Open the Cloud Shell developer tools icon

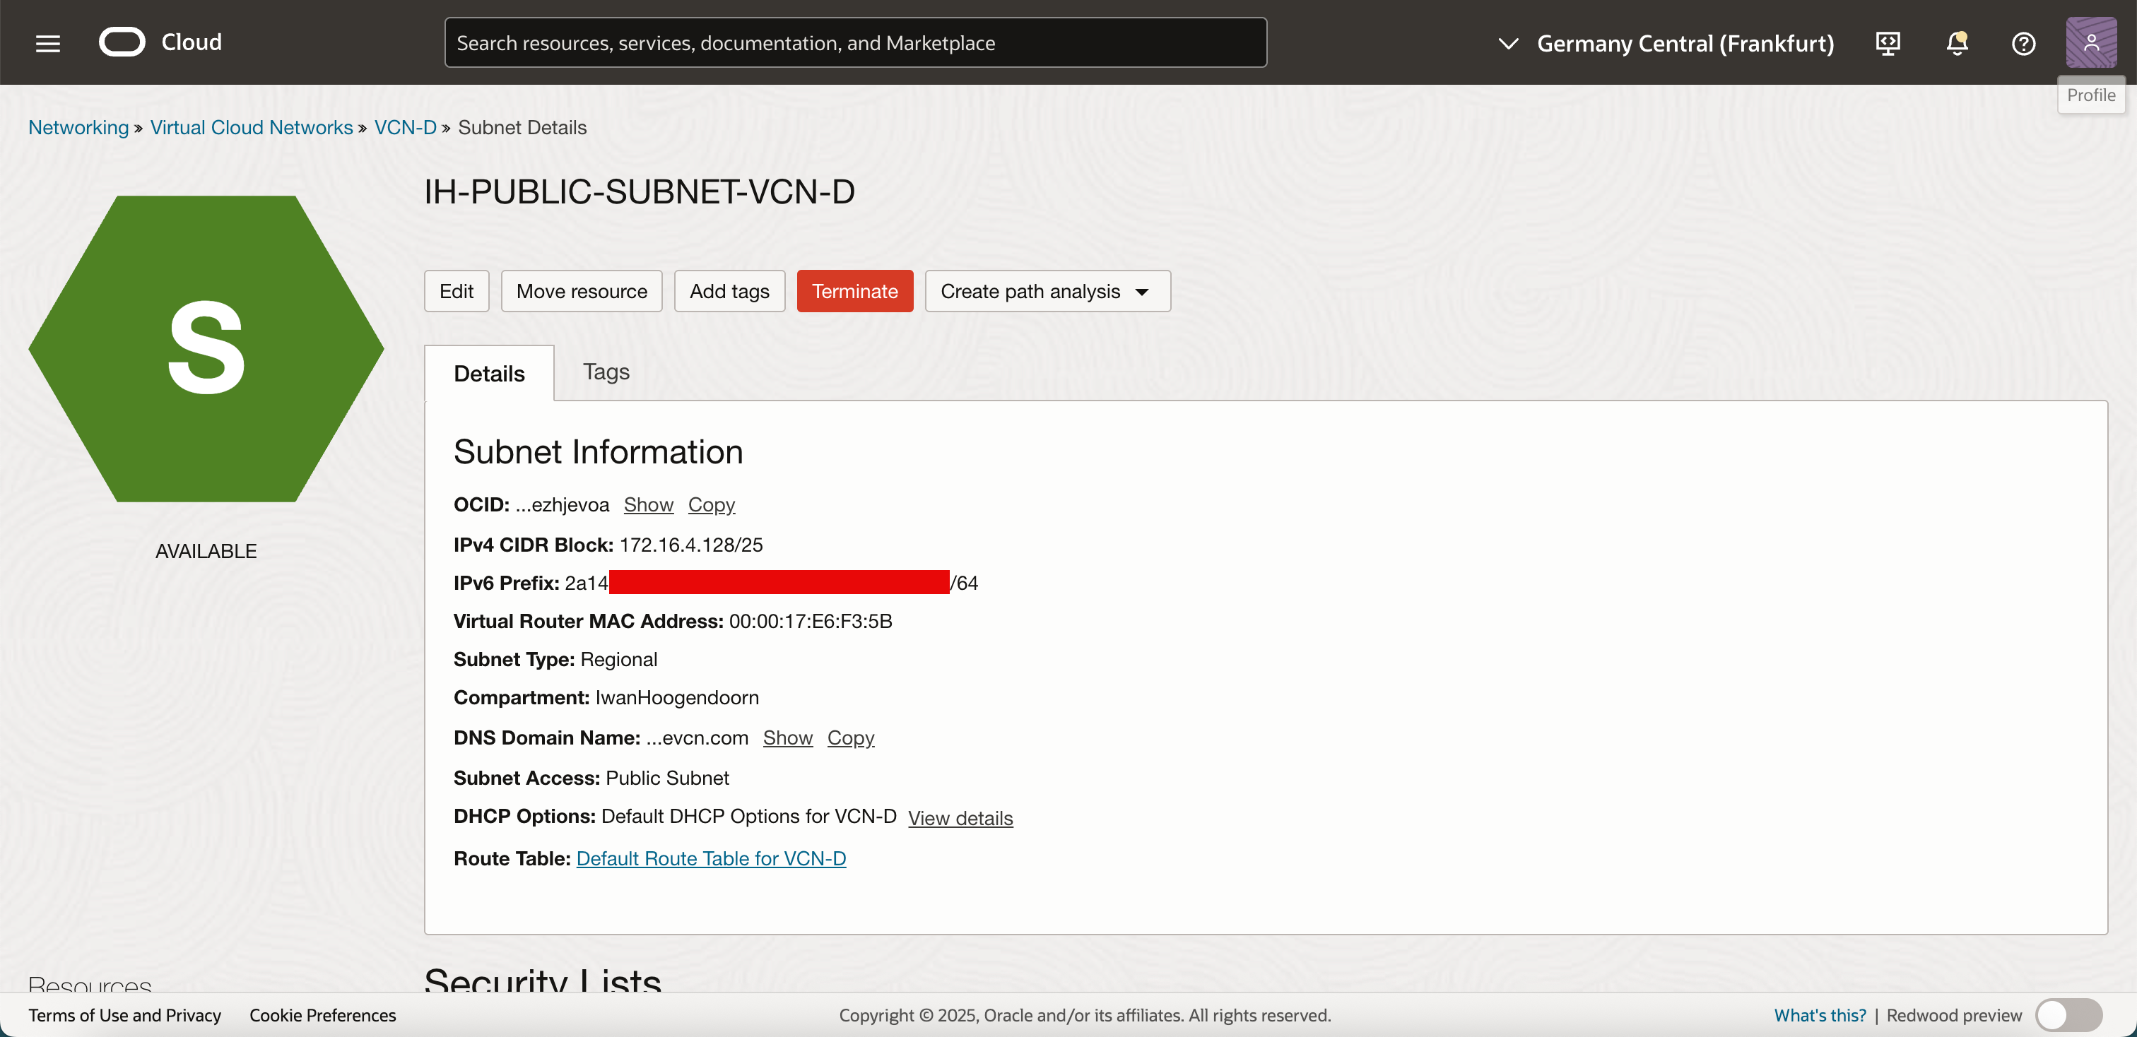point(1888,43)
